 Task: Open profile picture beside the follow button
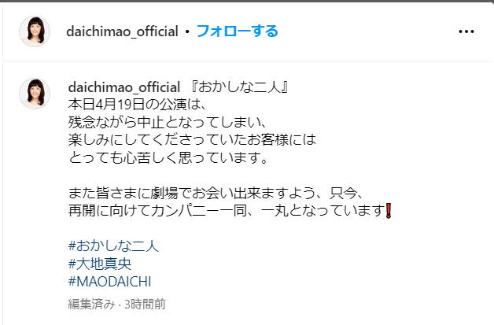35,31
